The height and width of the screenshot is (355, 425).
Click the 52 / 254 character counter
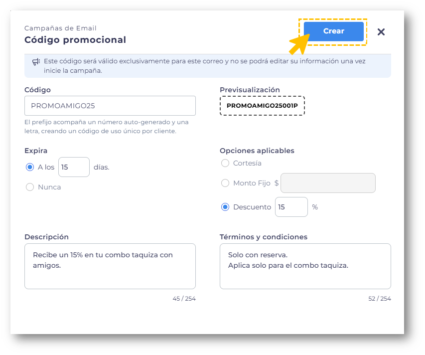pyautogui.click(x=379, y=299)
